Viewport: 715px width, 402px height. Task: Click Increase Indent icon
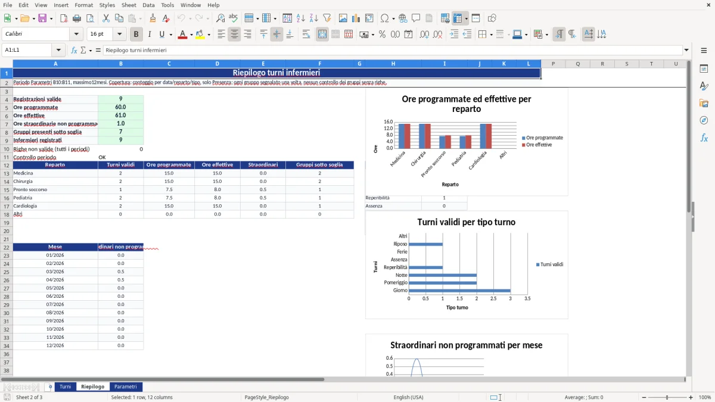[454, 35]
